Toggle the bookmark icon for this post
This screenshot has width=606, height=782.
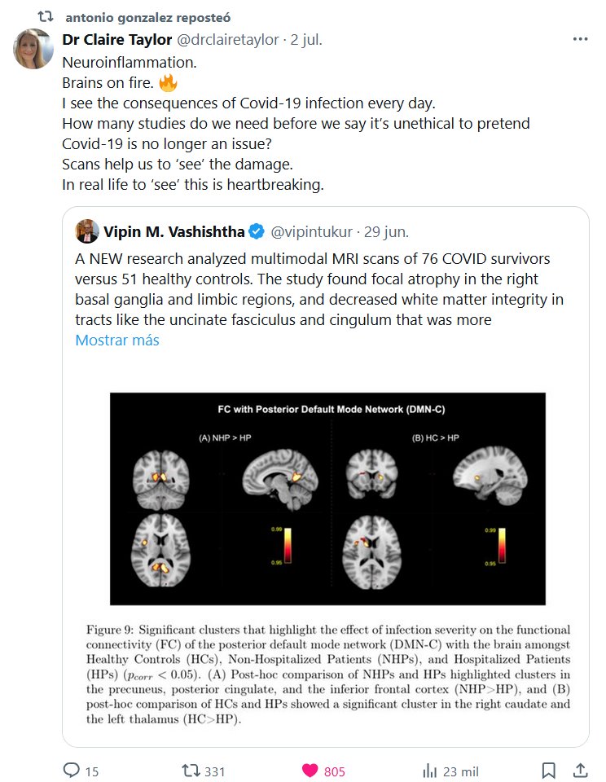tap(549, 771)
